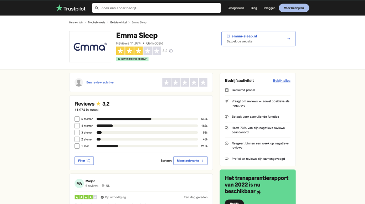Click the yellow star beside Reviews 3,2

pos(98,104)
